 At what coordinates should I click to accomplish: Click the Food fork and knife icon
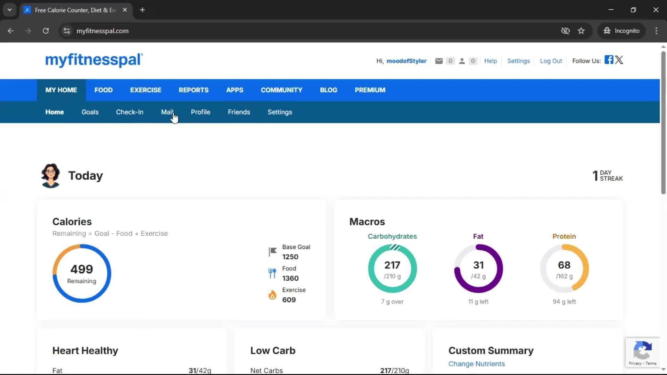click(x=272, y=273)
